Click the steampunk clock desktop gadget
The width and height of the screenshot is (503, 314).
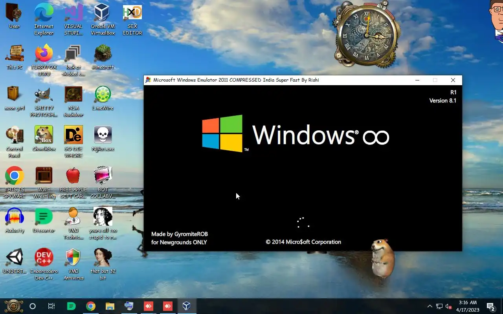tap(366, 35)
